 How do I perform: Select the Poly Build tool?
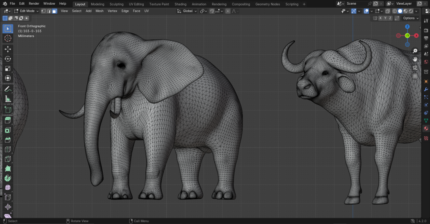(8, 168)
